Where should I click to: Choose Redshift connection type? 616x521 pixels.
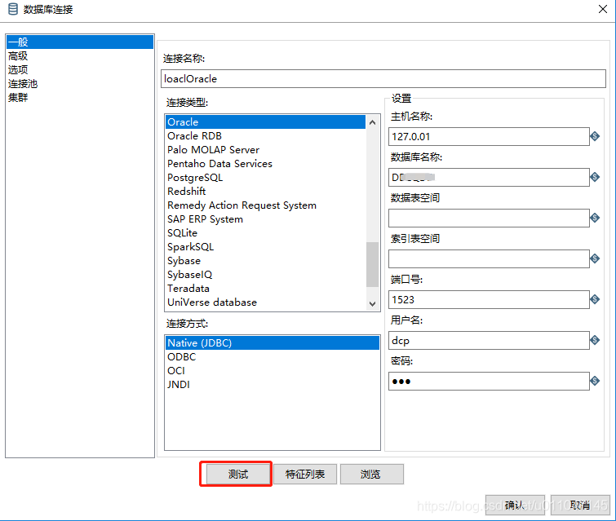click(265, 192)
